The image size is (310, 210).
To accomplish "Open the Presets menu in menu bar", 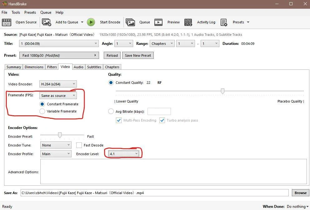I will tap(30, 12).
